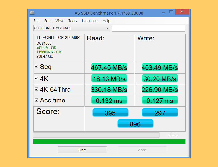Open the Edit menu
The width and height of the screenshot is (218, 167).
(48, 21)
